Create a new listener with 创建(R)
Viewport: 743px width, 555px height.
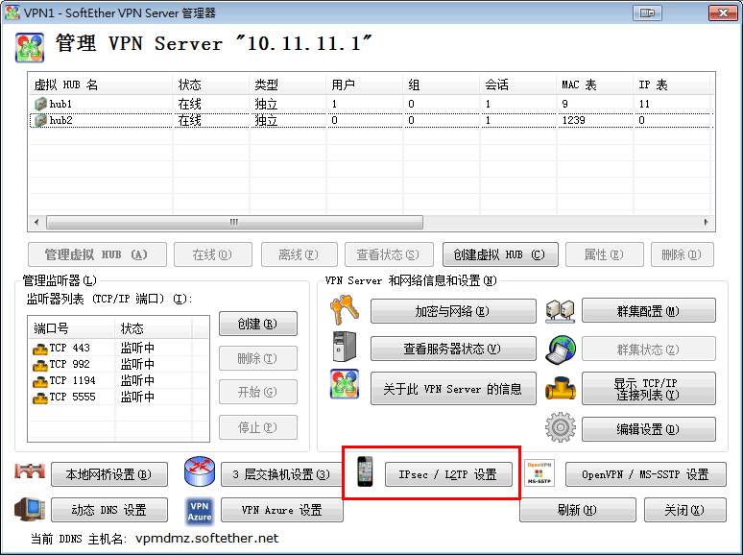coord(258,324)
